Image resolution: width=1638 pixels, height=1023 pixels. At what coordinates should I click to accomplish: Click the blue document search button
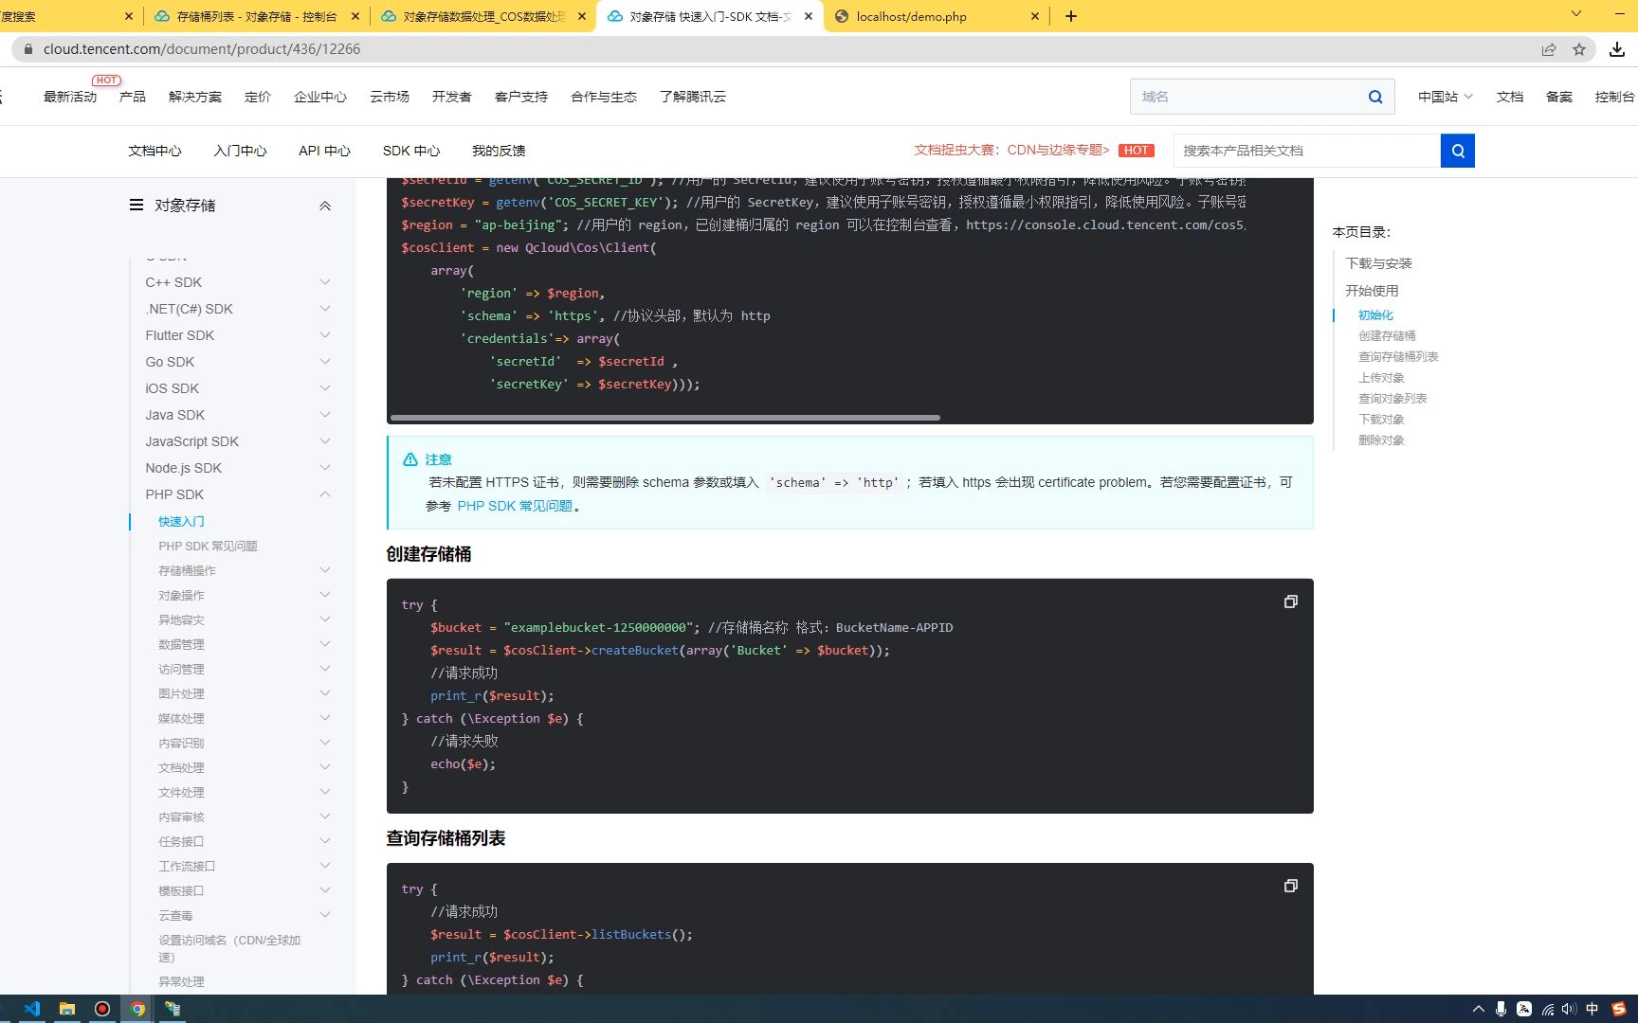pyautogui.click(x=1457, y=151)
